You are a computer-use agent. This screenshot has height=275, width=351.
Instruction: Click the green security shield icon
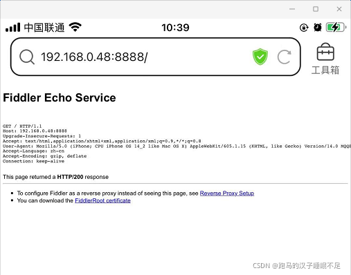pyautogui.click(x=260, y=57)
